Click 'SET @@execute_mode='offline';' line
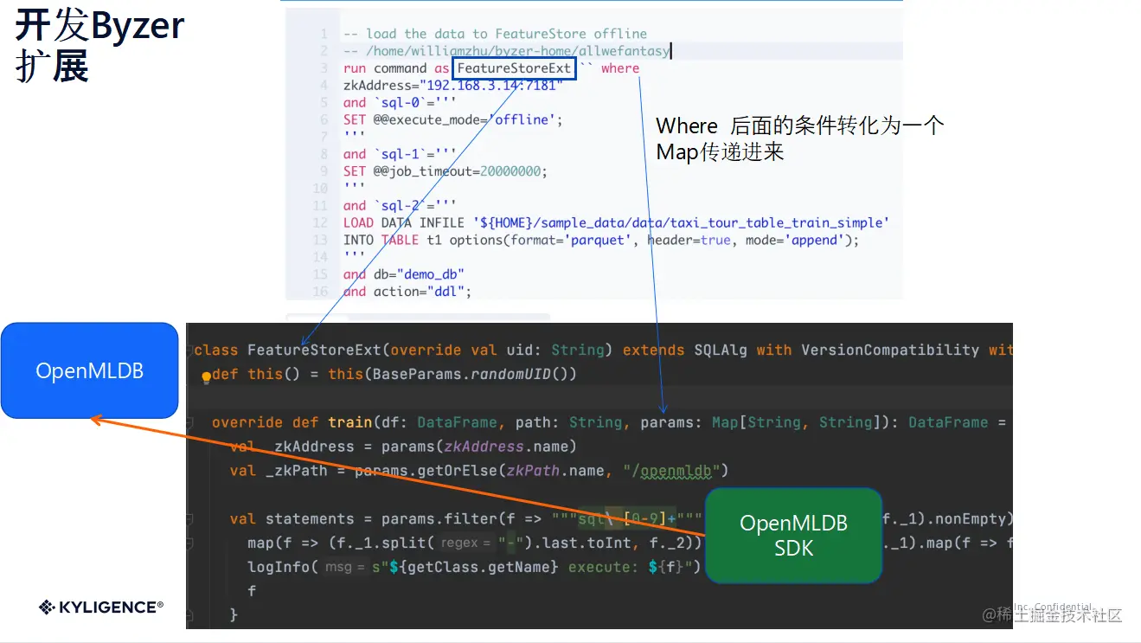 click(x=452, y=119)
